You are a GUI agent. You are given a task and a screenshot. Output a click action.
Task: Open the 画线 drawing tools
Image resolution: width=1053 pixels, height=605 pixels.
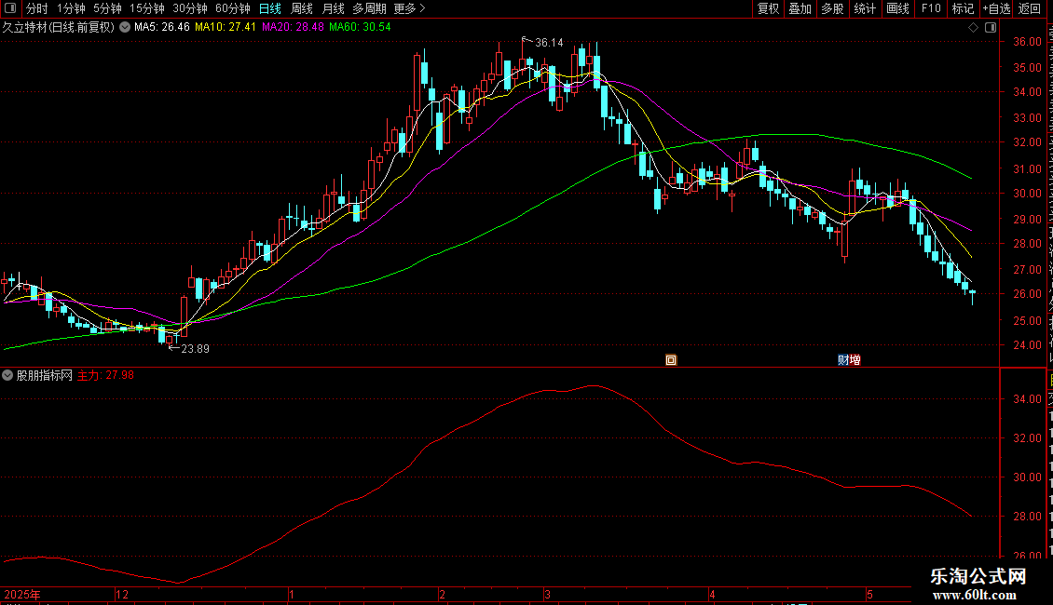click(x=898, y=8)
